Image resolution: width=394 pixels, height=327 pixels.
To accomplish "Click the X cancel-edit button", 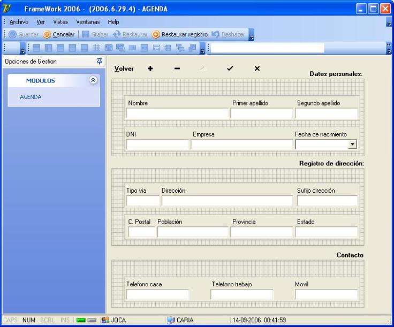I will coord(257,69).
